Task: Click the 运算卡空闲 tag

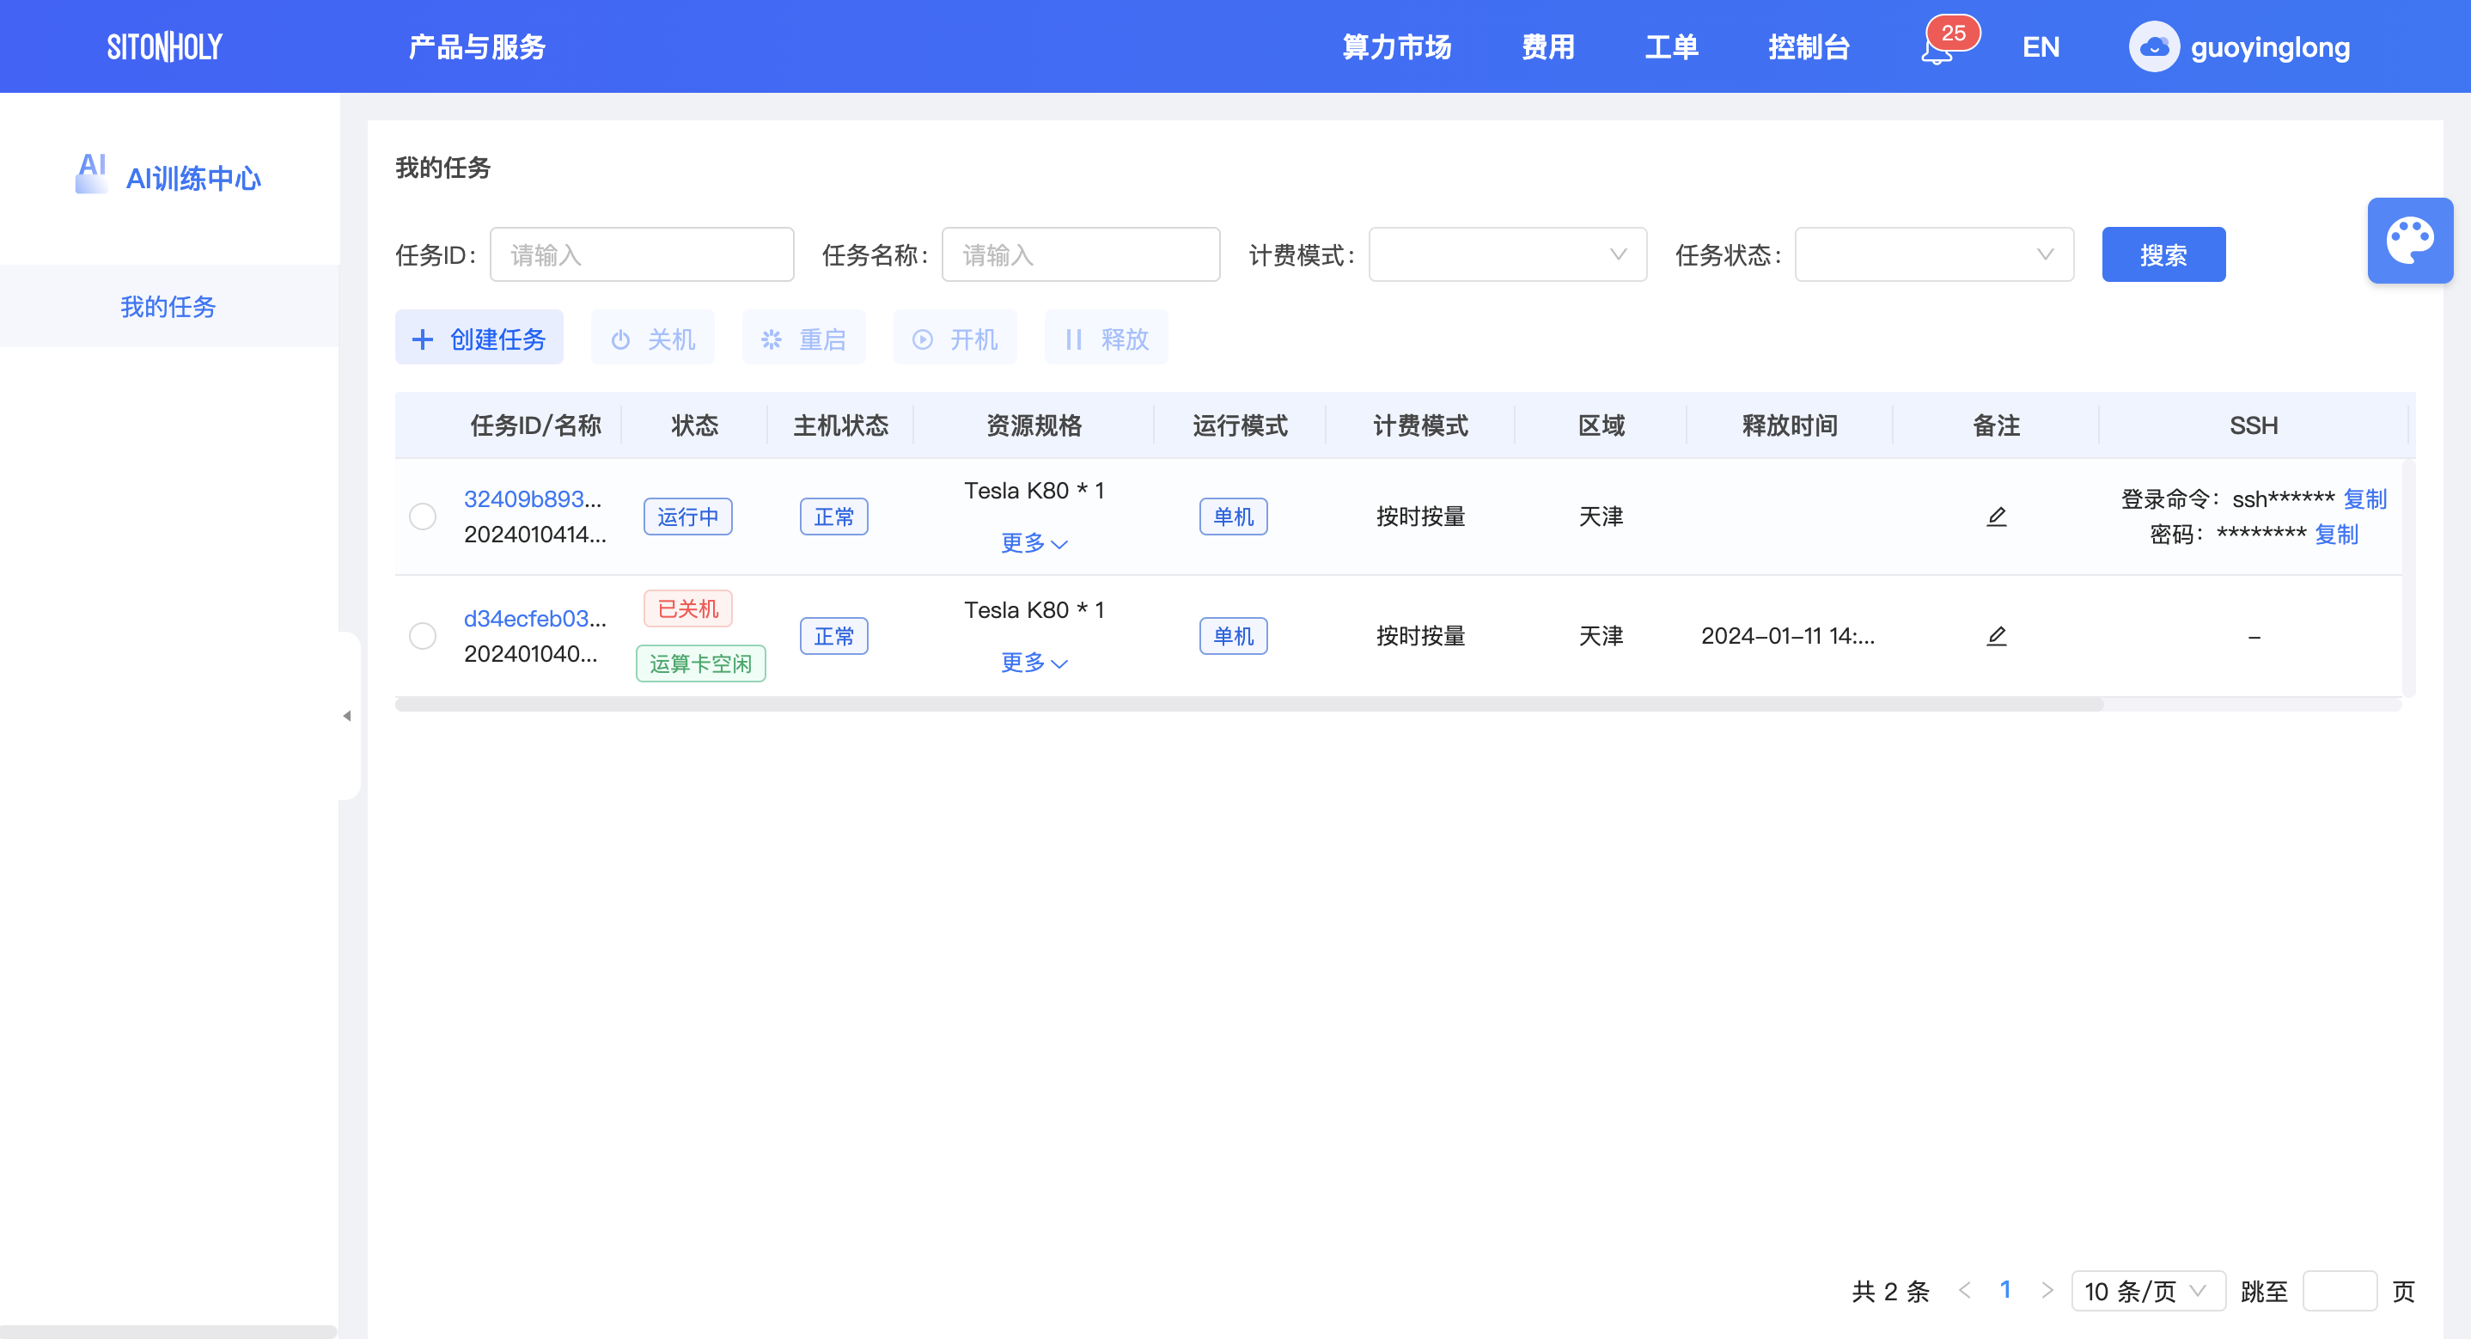Action: coord(700,663)
